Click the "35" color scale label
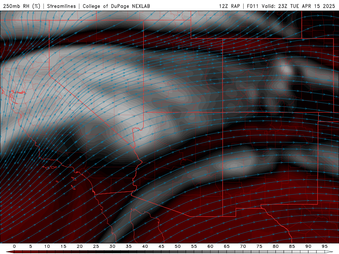339x254 pixels. pyautogui.click(x=129, y=246)
